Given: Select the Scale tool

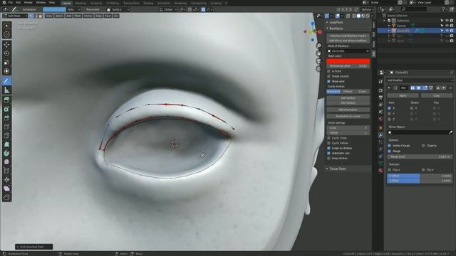Looking at the screenshot, I should tap(6, 63).
